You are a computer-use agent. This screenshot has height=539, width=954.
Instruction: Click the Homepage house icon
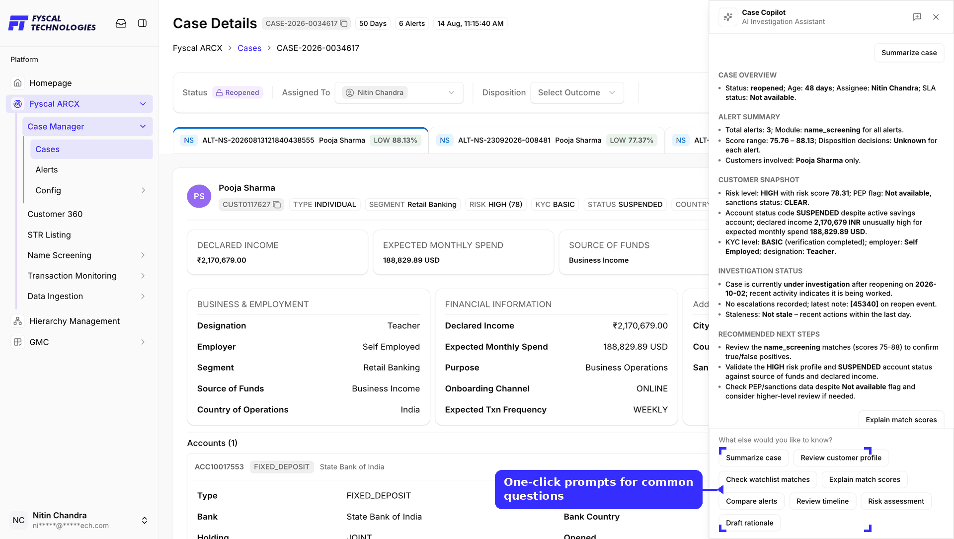(x=18, y=83)
